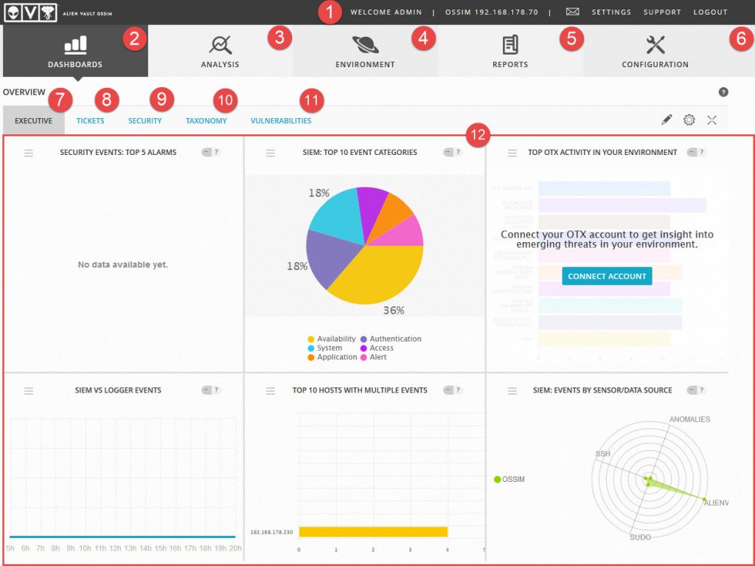Click the fullscreen expand arrows icon

pyautogui.click(x=711, y=120)
